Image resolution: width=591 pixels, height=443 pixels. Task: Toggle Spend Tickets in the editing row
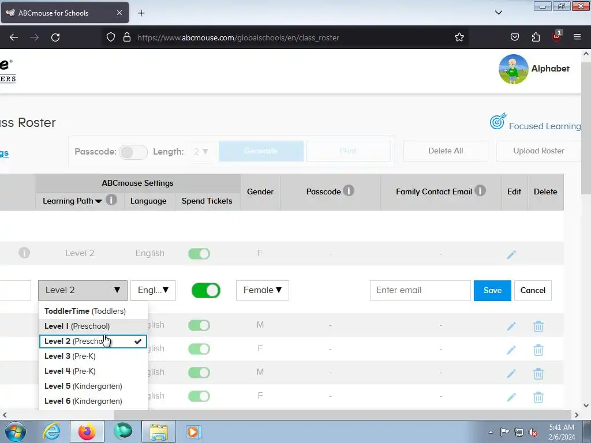(x=206, y=291)
